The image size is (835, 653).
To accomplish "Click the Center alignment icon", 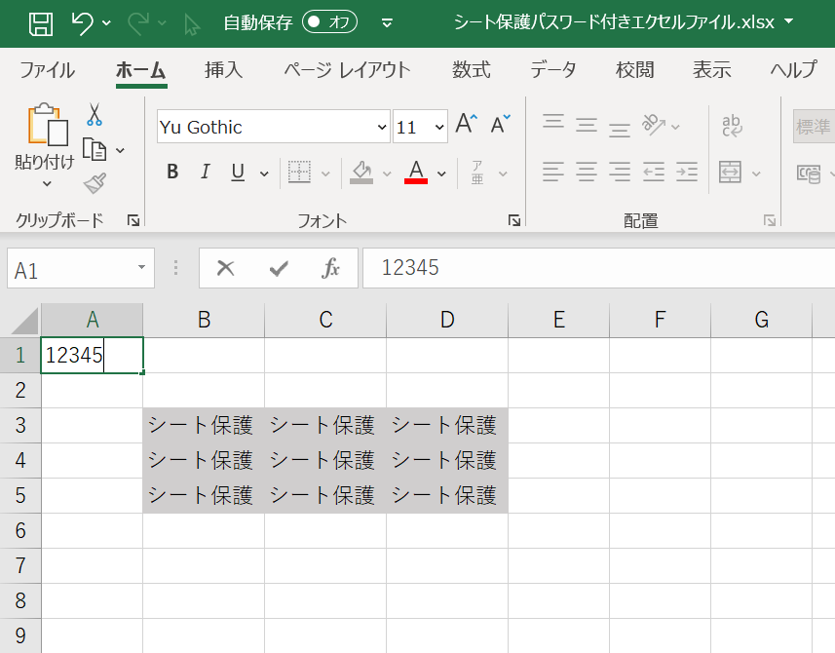I will point(587,172).
